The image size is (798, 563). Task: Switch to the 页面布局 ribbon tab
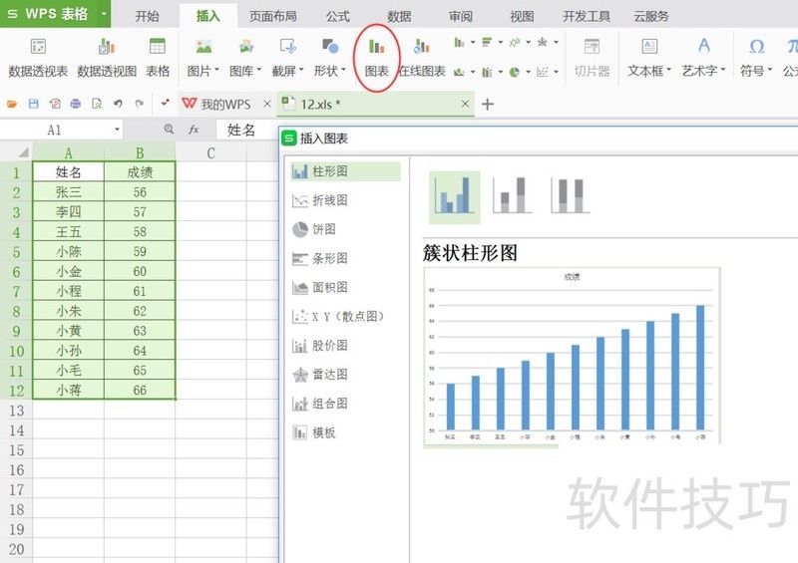(272, 16)
